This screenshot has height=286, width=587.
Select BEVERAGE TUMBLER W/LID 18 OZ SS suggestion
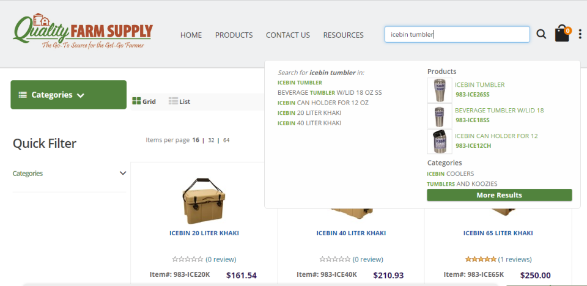[x=330, y=92]
